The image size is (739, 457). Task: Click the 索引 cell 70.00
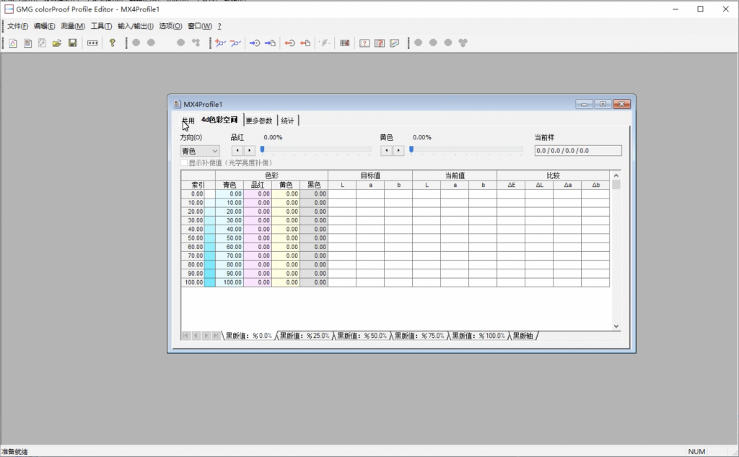(193, 256)
